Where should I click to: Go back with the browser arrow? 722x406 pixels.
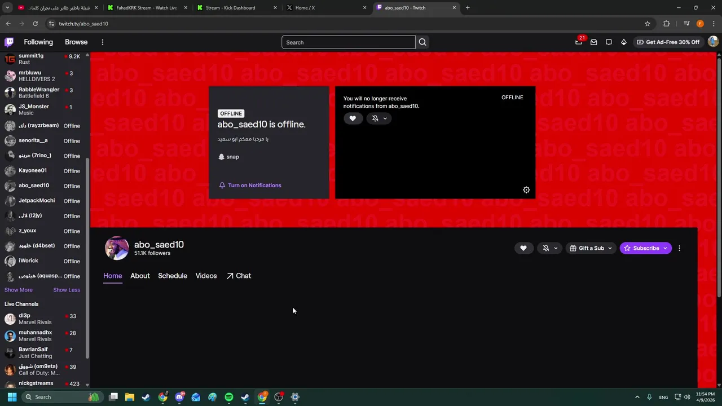tap(8, 24)
